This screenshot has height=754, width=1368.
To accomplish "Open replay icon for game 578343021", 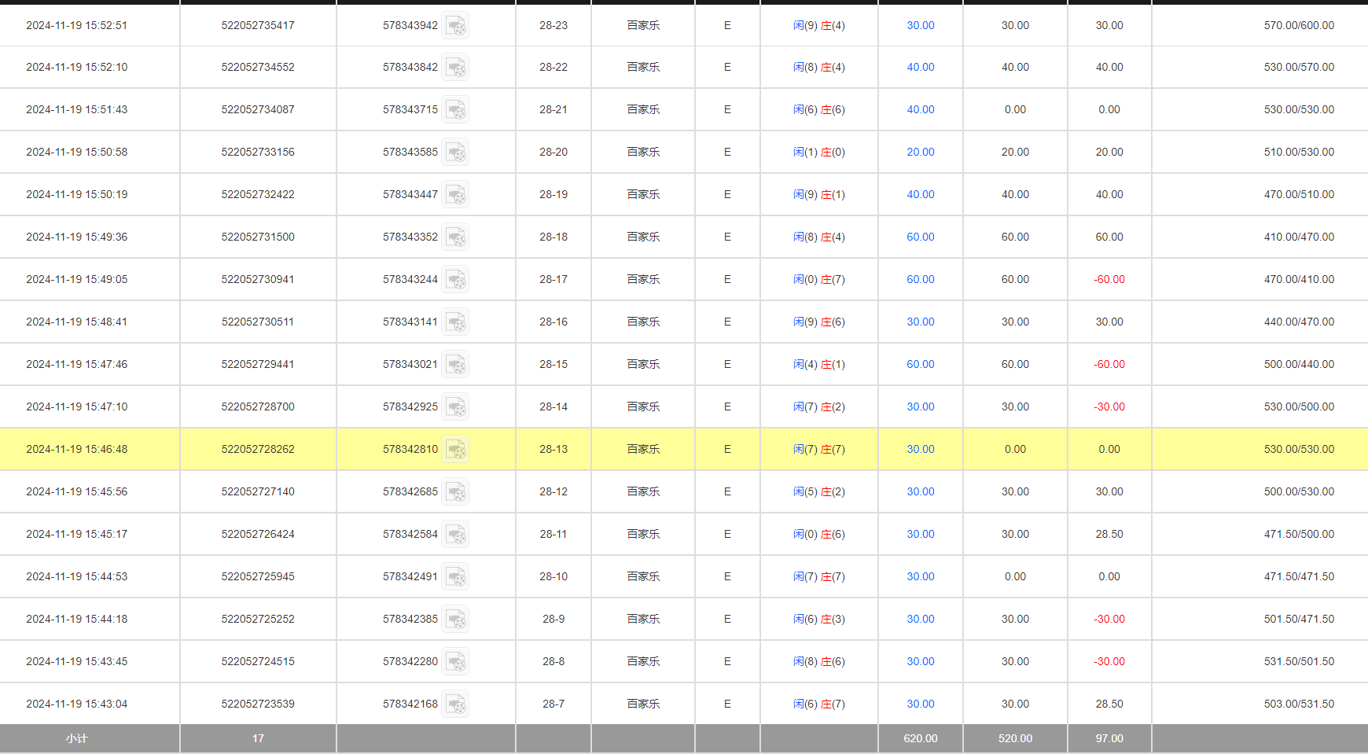I will click(x=455, y=365).
